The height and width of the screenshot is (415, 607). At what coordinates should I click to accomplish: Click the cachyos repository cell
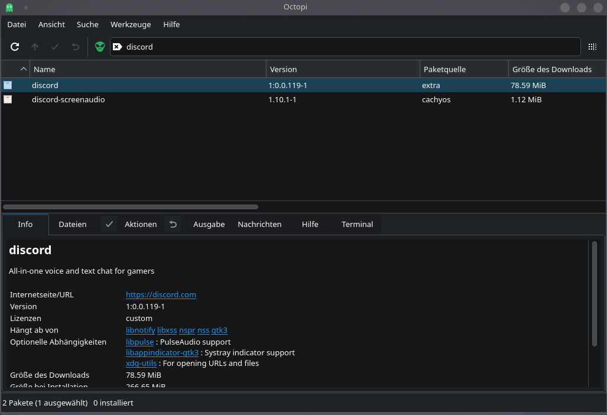point(436,99)
